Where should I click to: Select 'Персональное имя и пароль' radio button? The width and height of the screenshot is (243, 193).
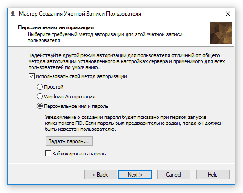click(40, 106)
